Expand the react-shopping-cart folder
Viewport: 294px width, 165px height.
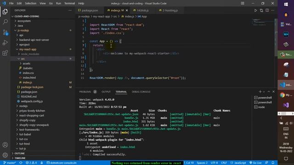32,115
